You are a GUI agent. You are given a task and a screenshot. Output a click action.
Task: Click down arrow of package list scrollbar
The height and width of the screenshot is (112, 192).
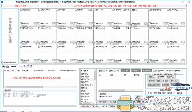click(x=95, y=101)
